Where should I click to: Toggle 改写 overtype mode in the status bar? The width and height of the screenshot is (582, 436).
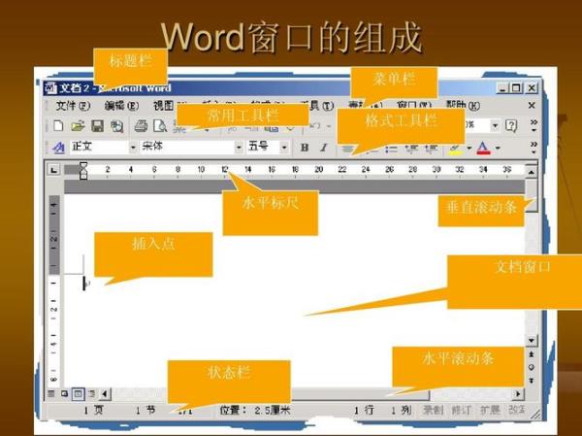(x=517, y=410)
